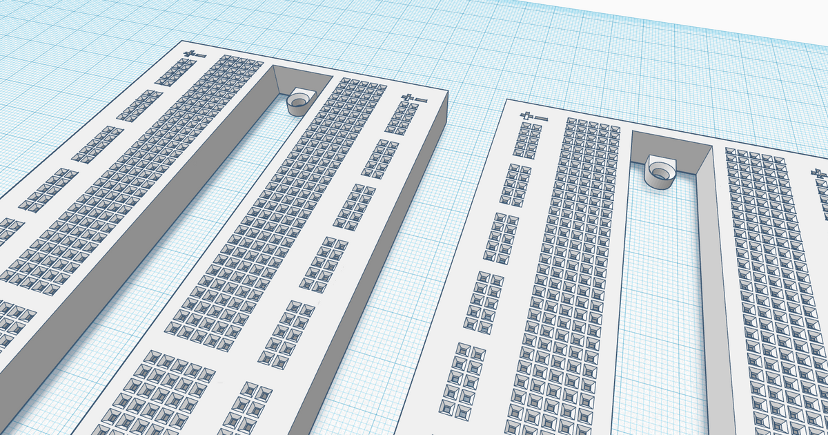The height and width of the screenshot is (435, 828).
Task: Click the plus marking on the right breadboard
Action: pos(526,115)
